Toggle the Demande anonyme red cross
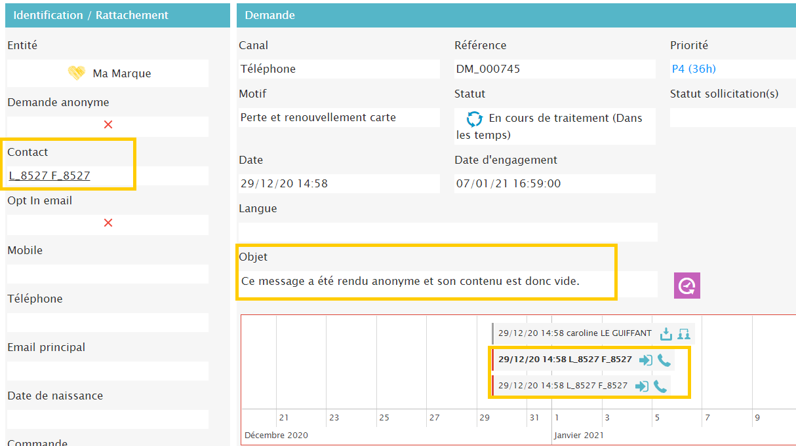Image resolution: width=796 pixels, height=446 pixels. [x=108, y=124]
